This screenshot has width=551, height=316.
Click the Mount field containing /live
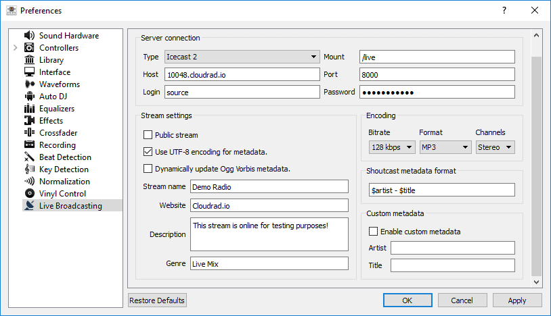coord(437,57)
